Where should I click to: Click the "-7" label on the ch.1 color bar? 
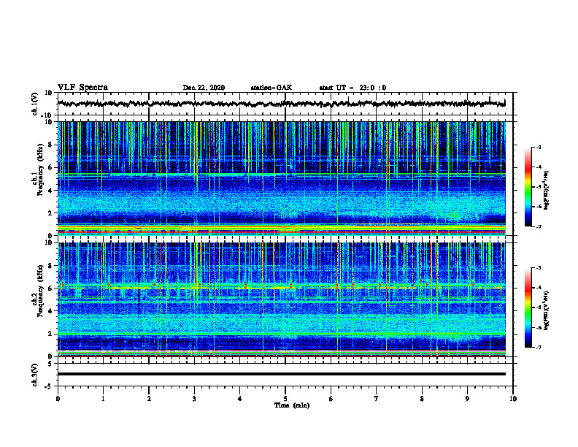tap(538, 226)
